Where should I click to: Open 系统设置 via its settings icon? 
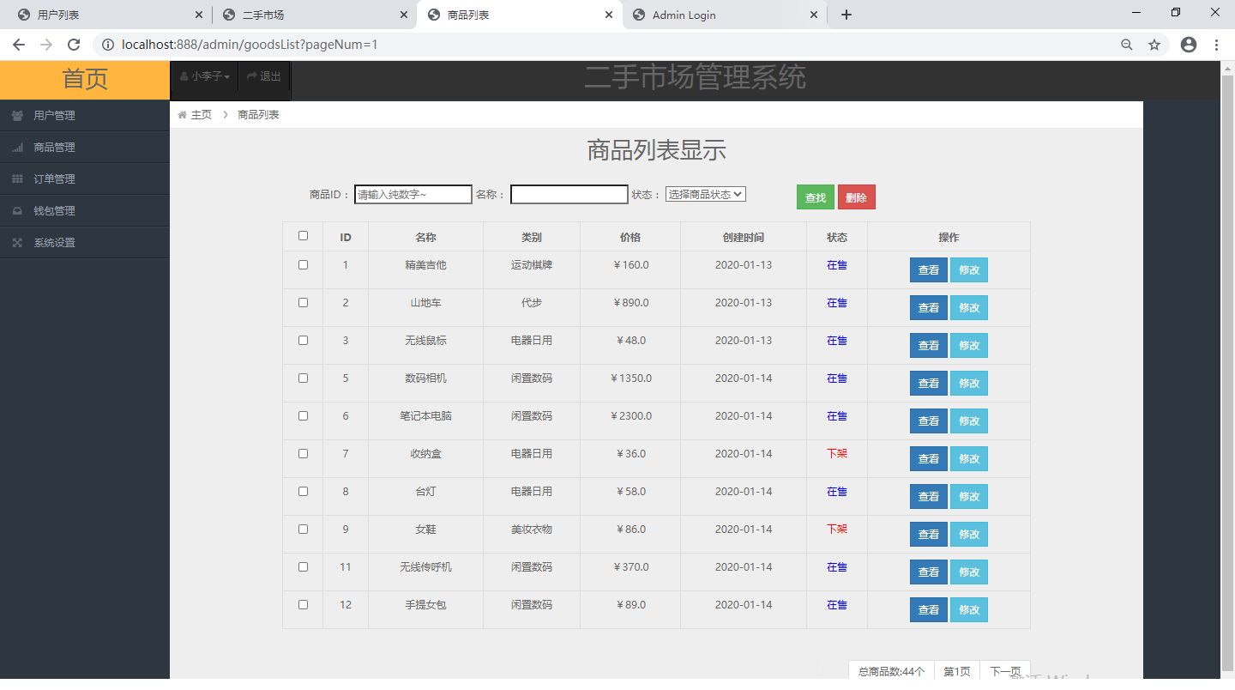tap(15, 241)
